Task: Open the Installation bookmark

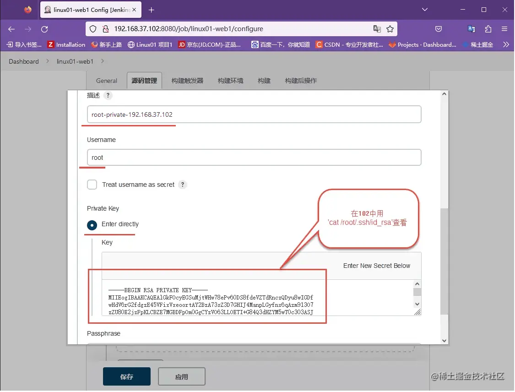Action: click(x=66, y=45)
